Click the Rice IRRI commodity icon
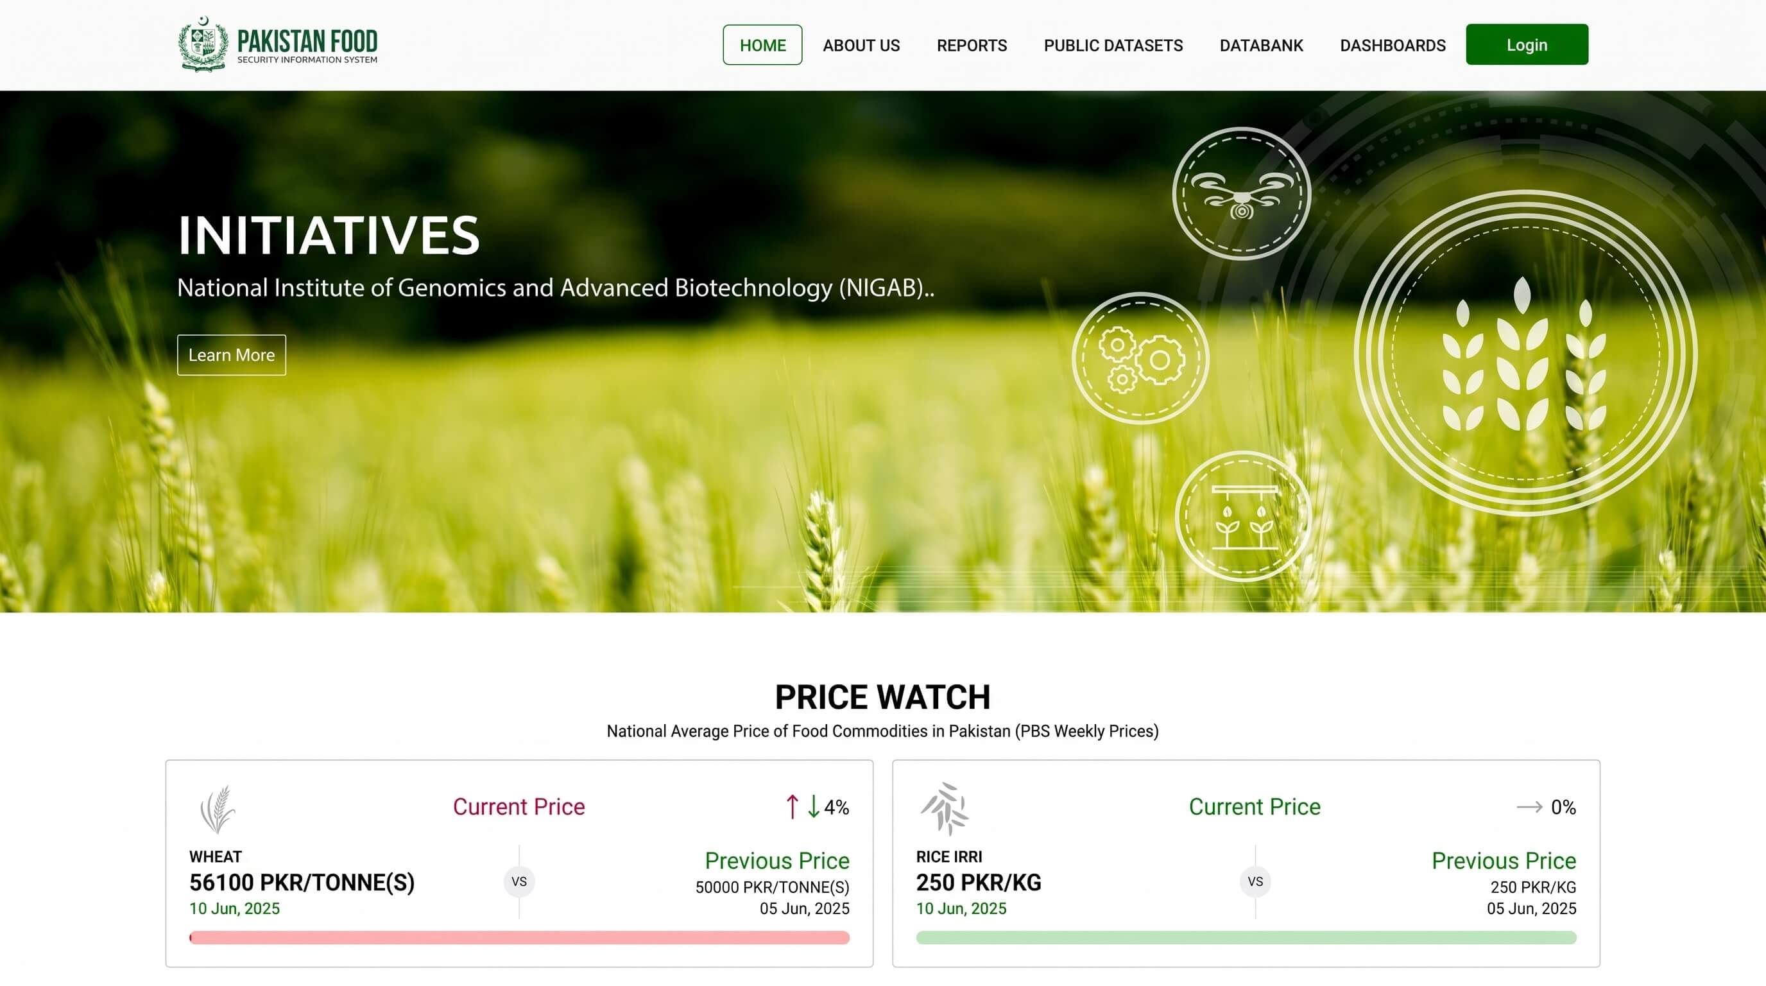This screenshot has height=986, width=1766. [945, 808]
